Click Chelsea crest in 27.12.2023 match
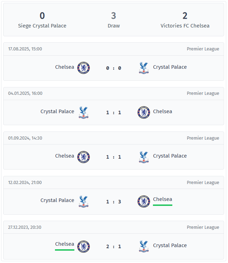 tap(84, 246)
